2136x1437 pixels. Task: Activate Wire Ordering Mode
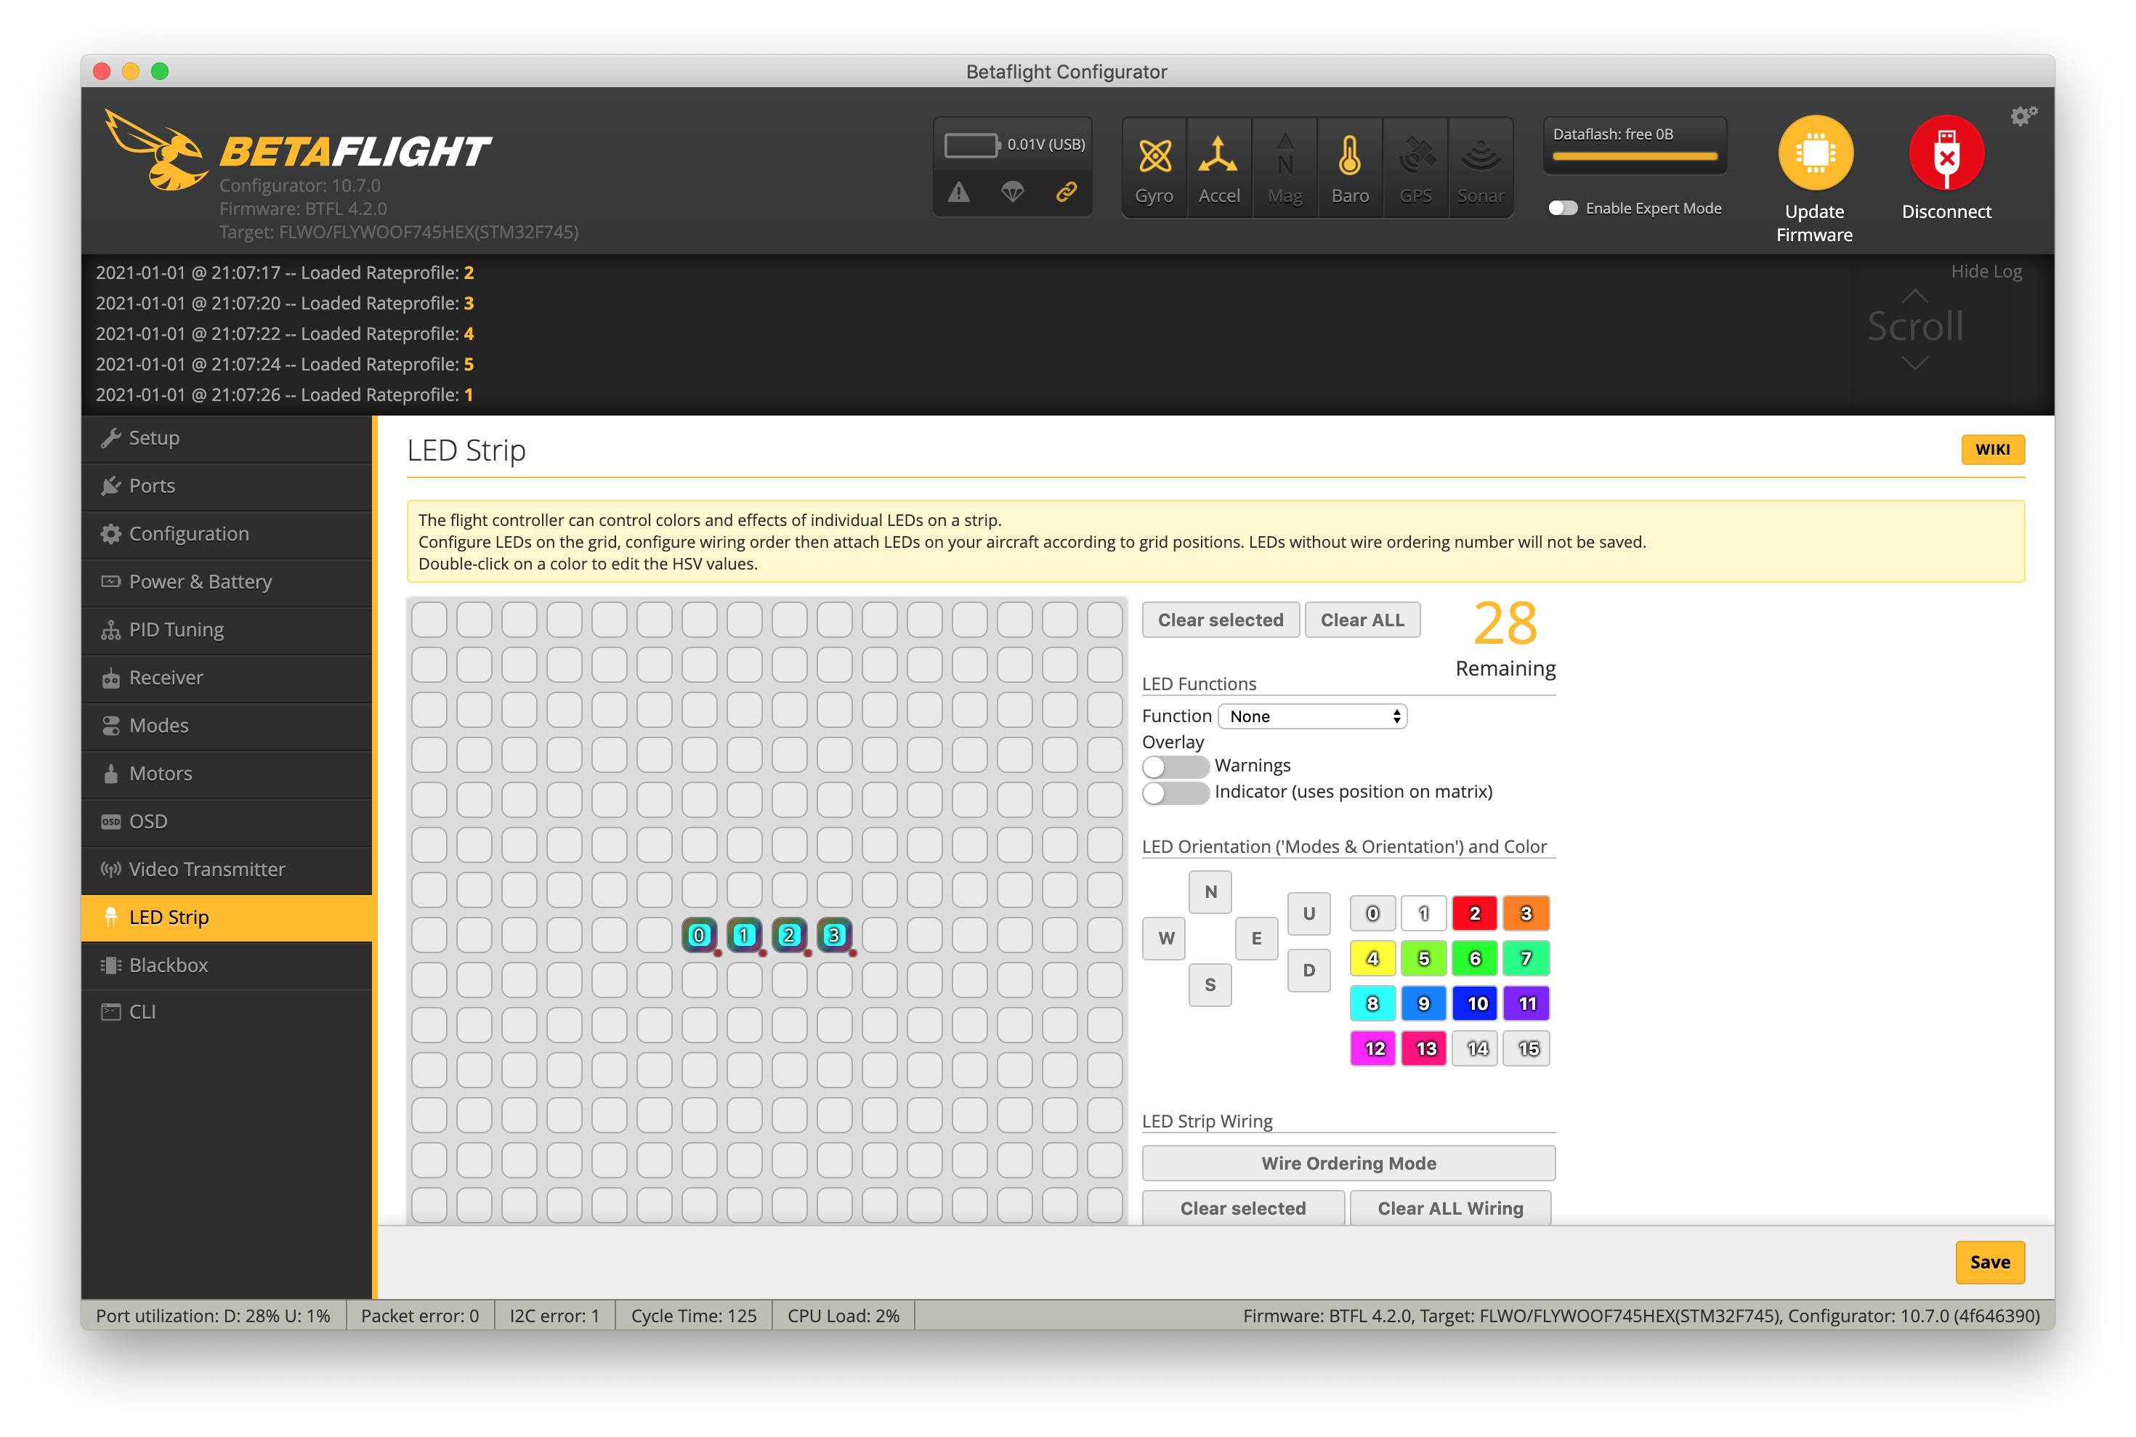[1348, 1164]
